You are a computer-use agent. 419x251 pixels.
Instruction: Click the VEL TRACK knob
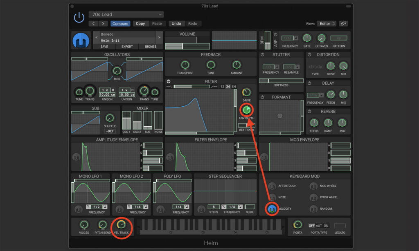pyautogui.click(x=121, y=225)
